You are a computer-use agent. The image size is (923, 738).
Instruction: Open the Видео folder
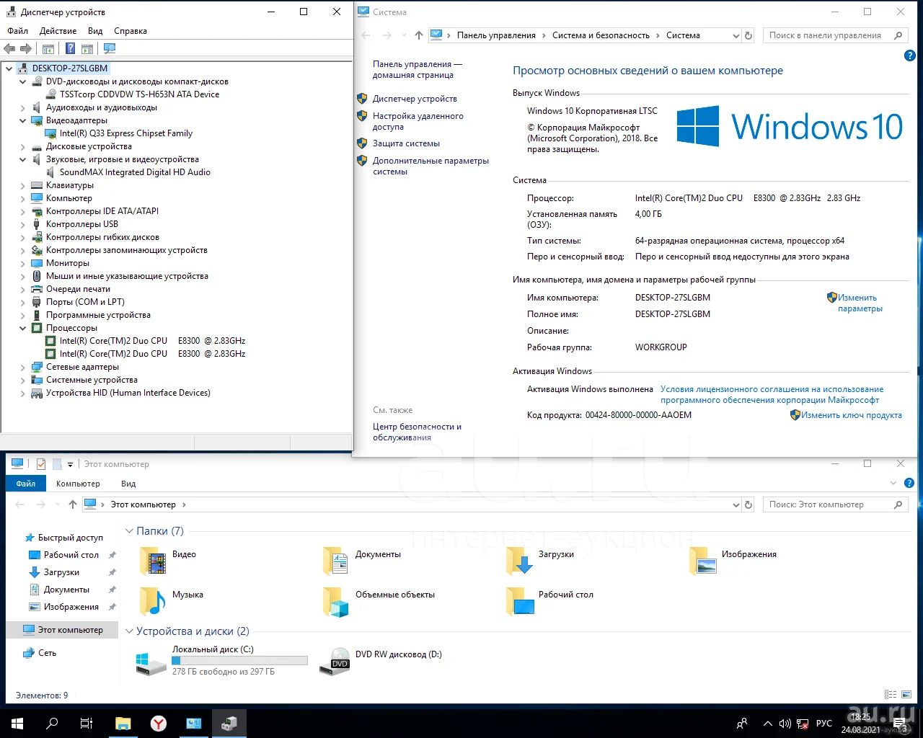(x=169, y=560)
